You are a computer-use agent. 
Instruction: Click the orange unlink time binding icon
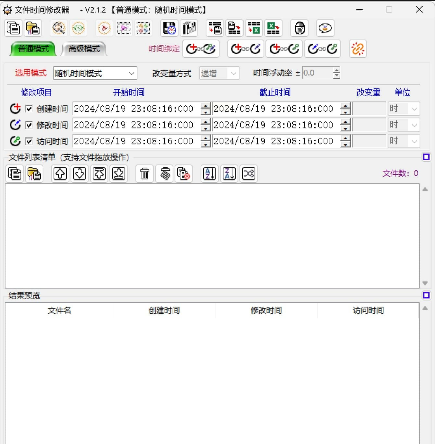coord(358,49)
